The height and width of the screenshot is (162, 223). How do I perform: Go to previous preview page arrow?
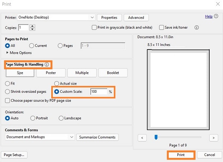point(142,138)
